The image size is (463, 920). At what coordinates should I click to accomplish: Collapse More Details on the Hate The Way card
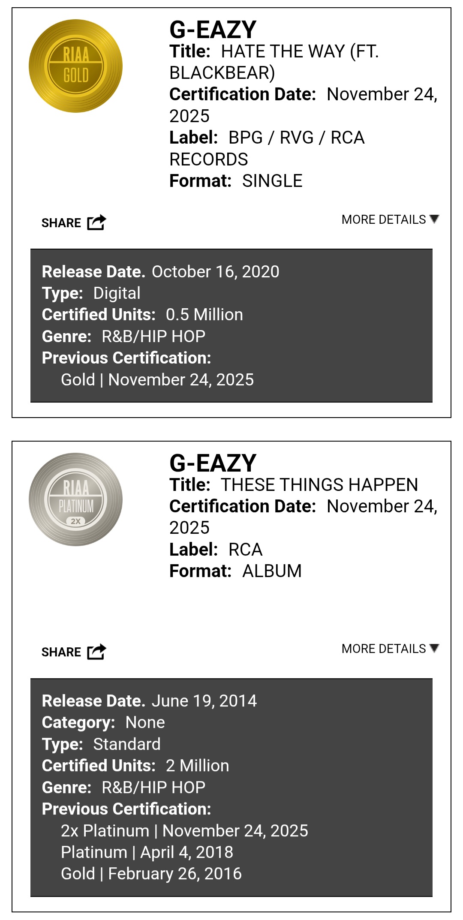point(390,219)
